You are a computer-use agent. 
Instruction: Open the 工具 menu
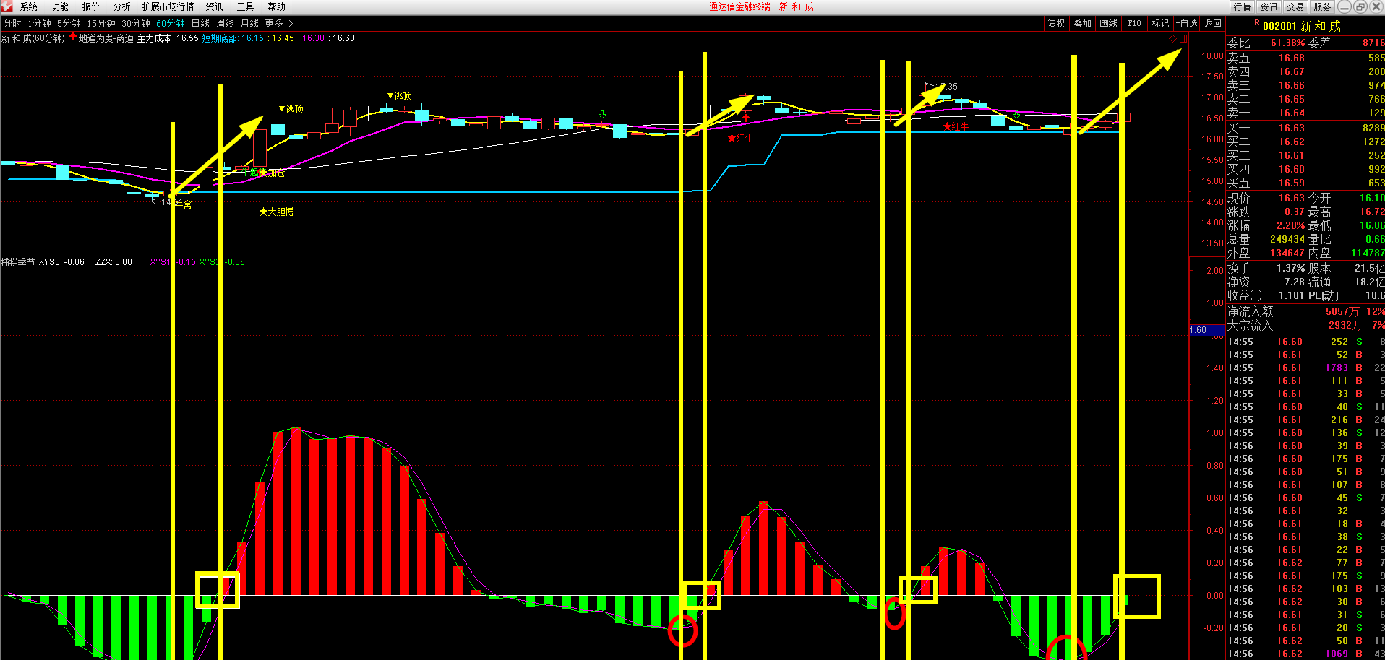point(246,6)
